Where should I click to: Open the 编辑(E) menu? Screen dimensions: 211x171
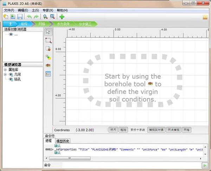pos(23,10)
